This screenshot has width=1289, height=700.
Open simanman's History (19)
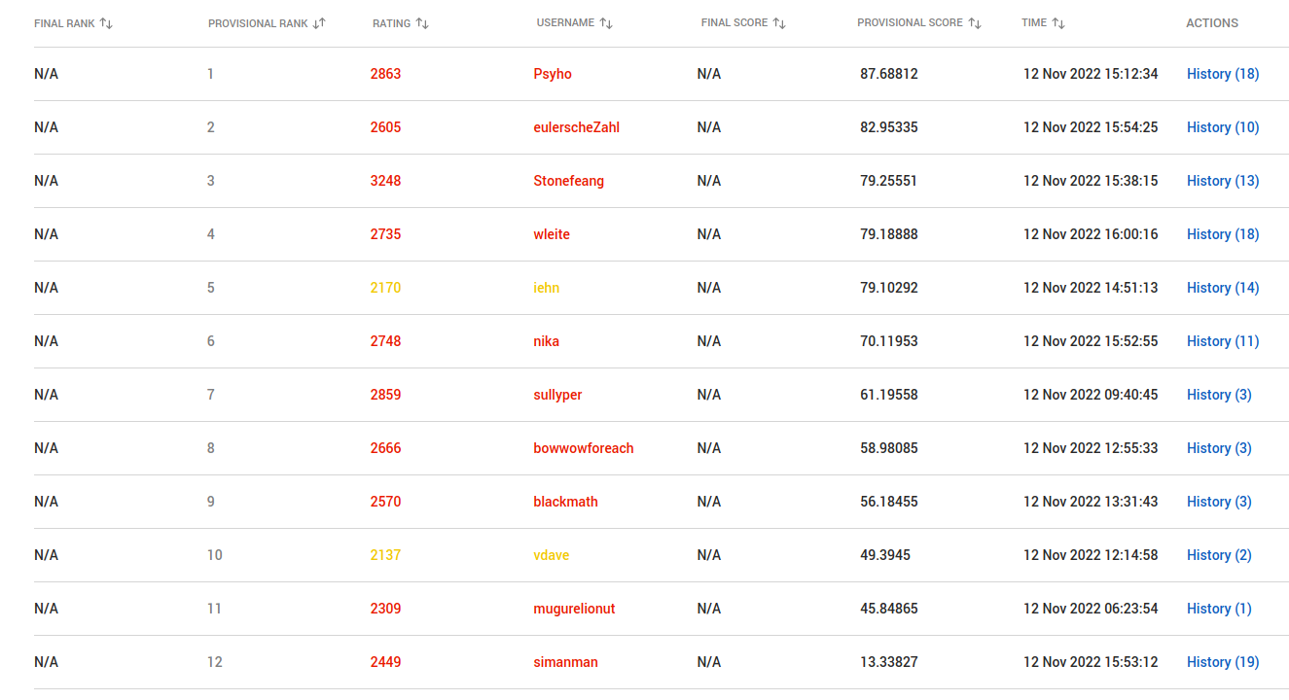point(1223,662)
